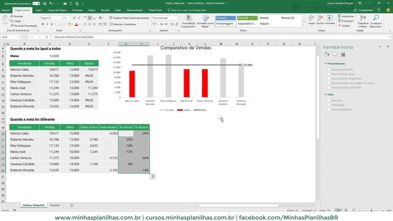393x221 pixels.
Task: Apply the Porcentagem cell style
Action: 225,23
